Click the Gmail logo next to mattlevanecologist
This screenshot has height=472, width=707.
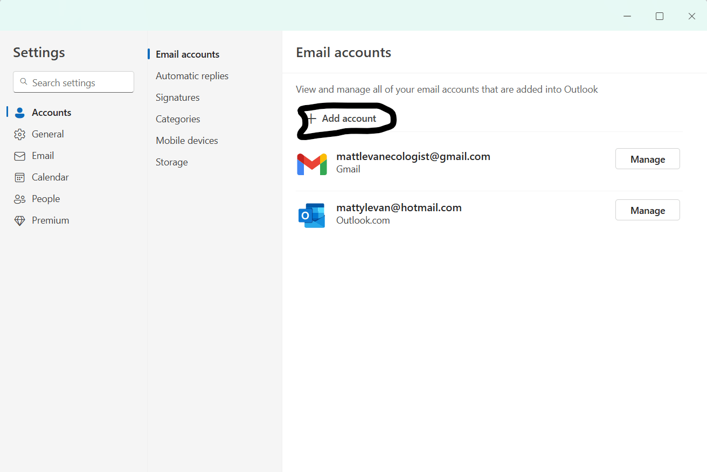point(311,164)
